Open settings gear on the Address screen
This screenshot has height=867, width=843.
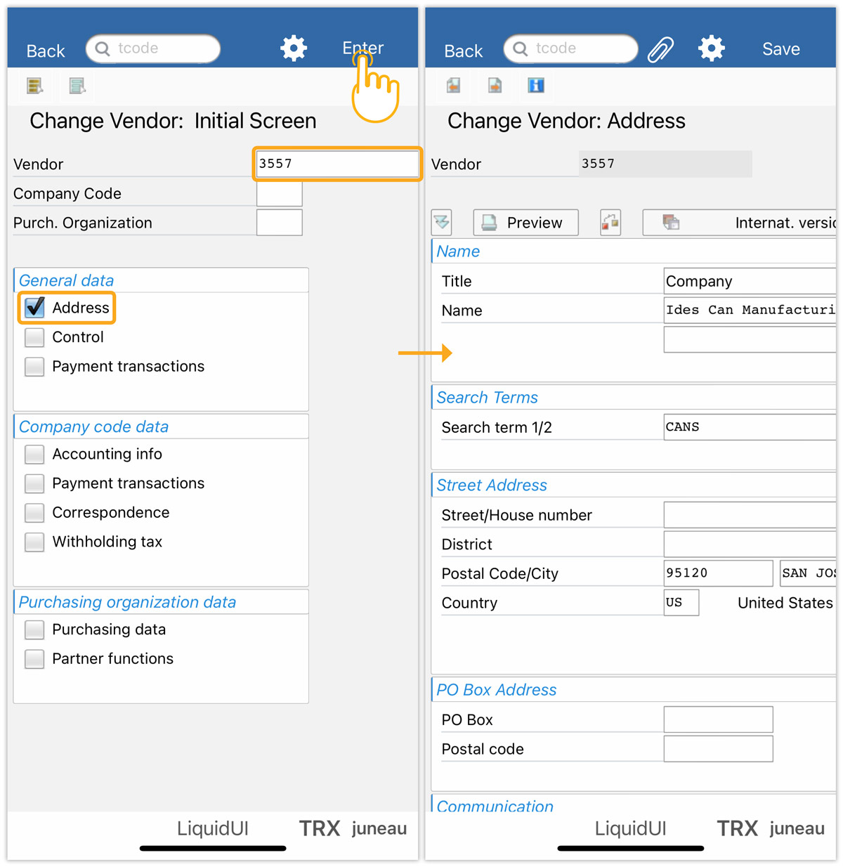pos(711,48)
